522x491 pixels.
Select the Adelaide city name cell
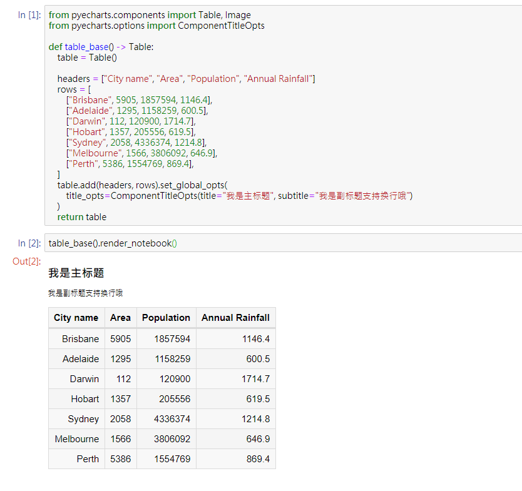coord(82,358)
